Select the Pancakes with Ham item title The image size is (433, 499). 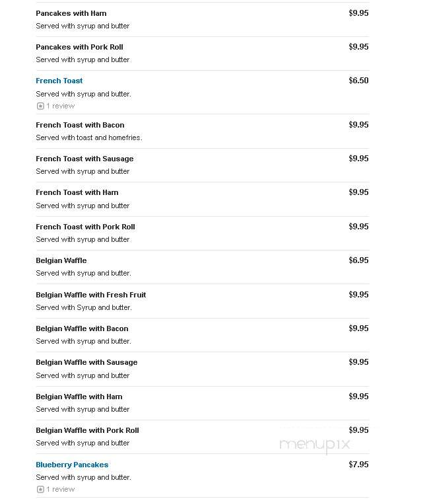click(71, 13)
